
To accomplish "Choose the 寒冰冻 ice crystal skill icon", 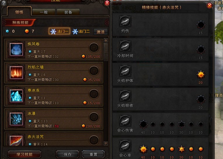I will click(x=16, y=96).
